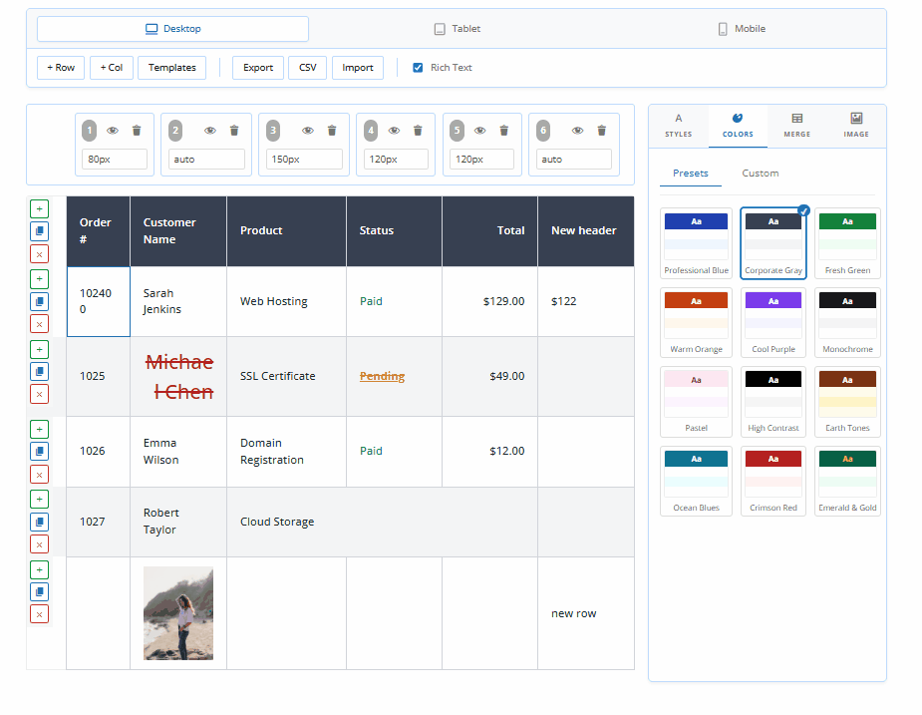The height and width of the screenshot is (715, 922).
Task: Duplicate the Sarah Jenkins row
Action: click(39, 301)
